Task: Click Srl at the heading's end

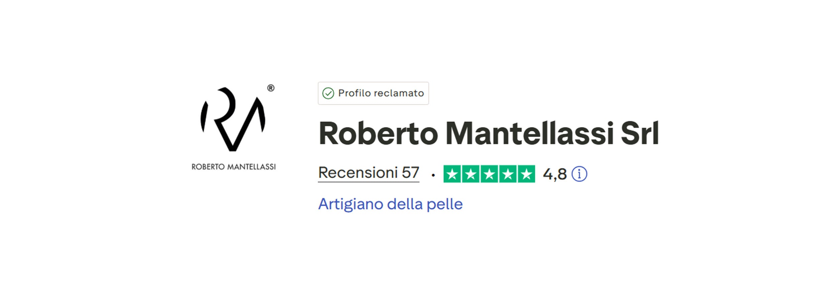Action: pos(640,133)
